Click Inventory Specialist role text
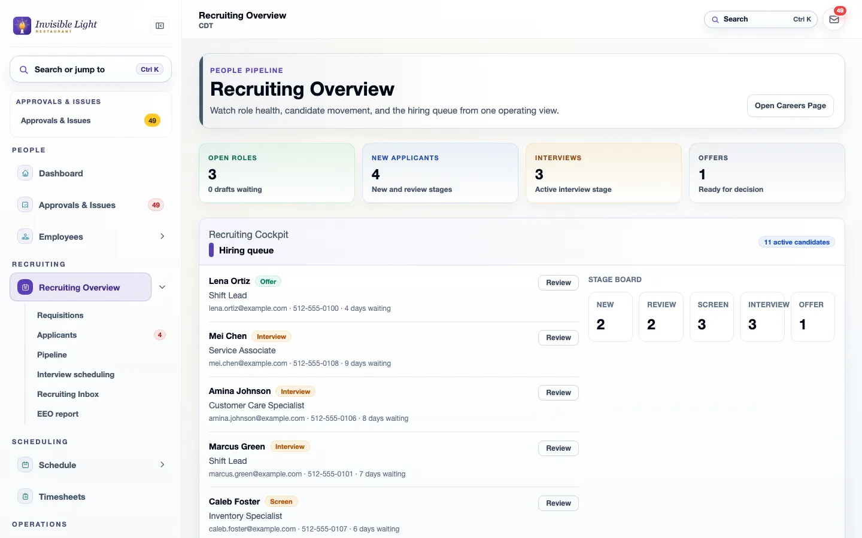 click(245, 516)
